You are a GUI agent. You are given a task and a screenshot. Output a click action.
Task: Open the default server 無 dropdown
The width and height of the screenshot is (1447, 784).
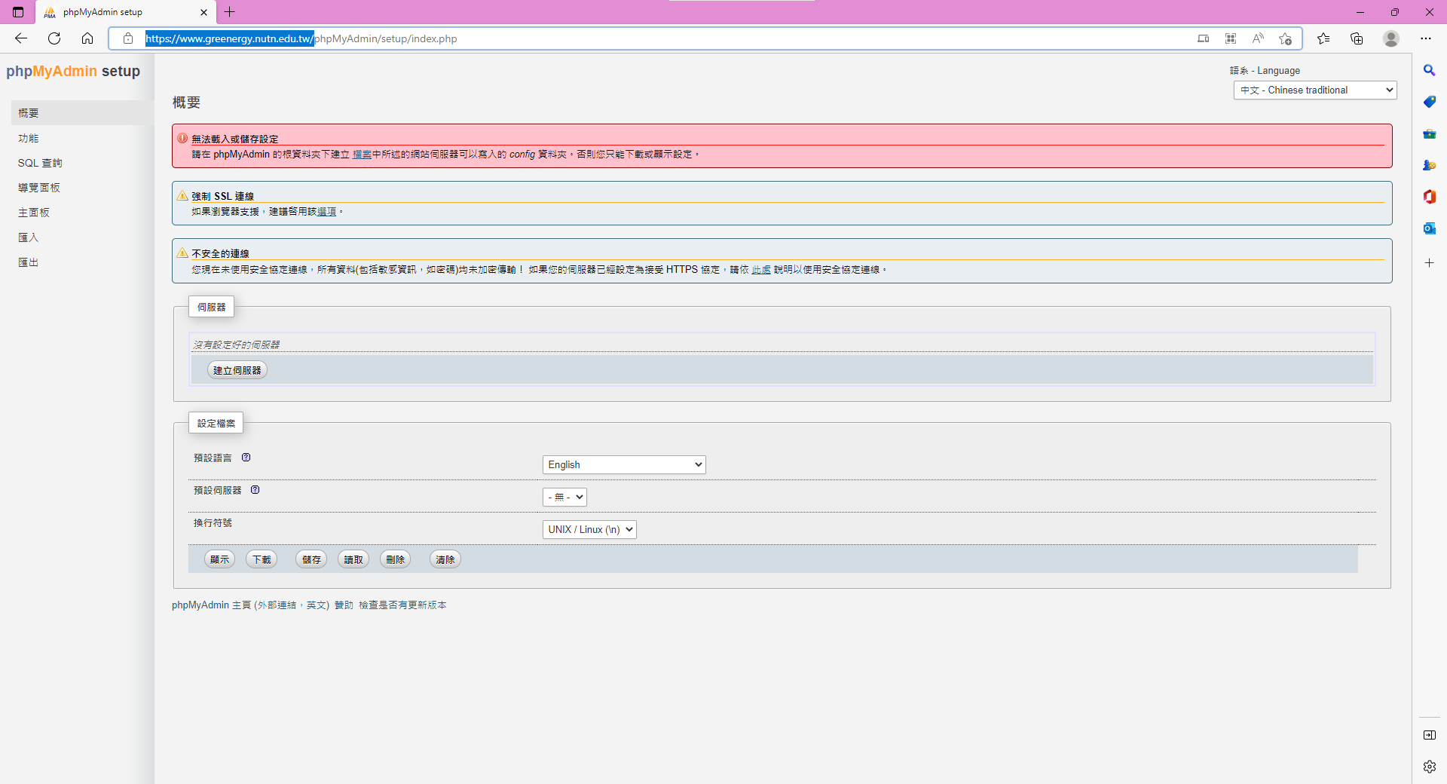point(564,497)
